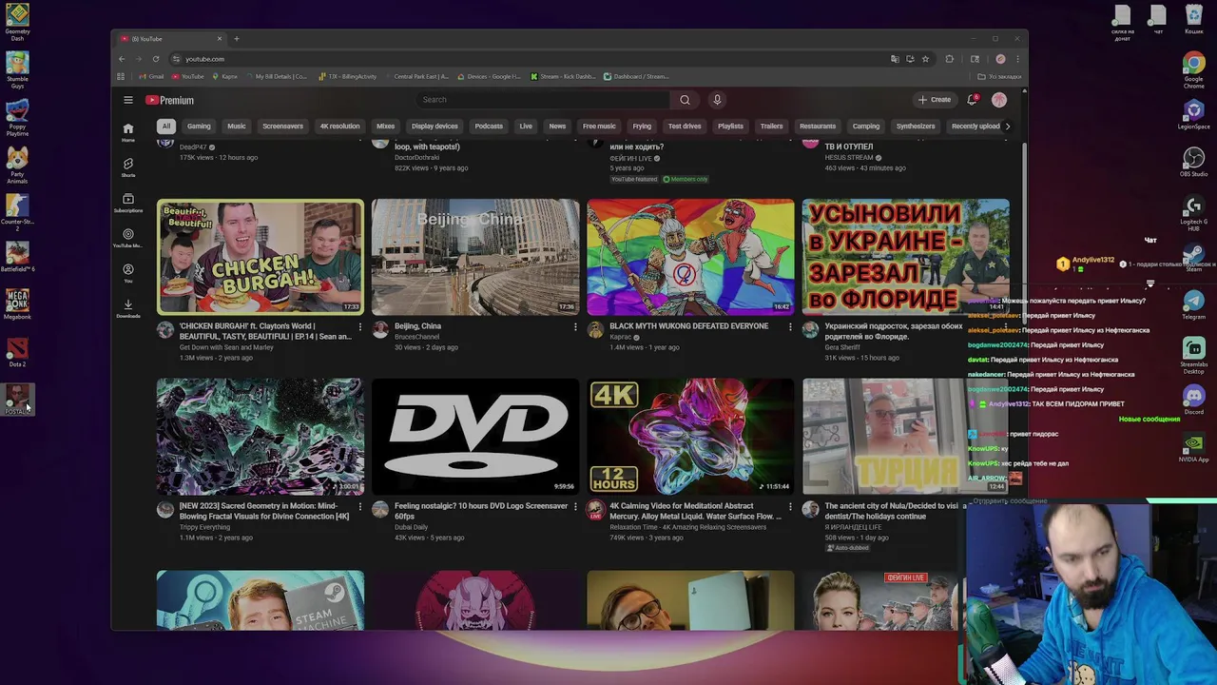The height and width of the screenshot is (685, 1217).
Task: Open YouTube Music in sidebar
Action: coord(127,238)
